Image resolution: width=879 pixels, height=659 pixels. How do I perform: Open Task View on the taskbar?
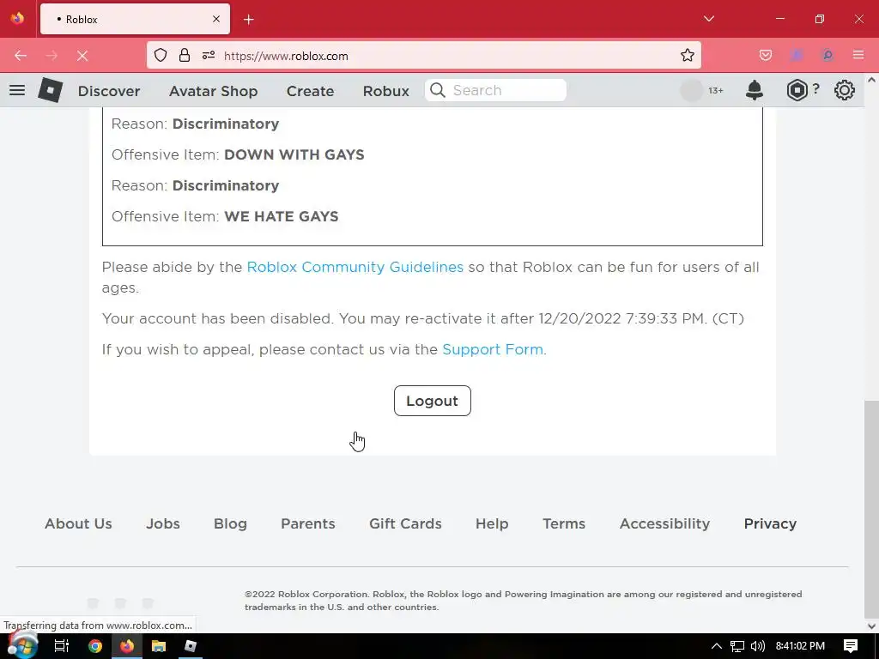point(61,646)
